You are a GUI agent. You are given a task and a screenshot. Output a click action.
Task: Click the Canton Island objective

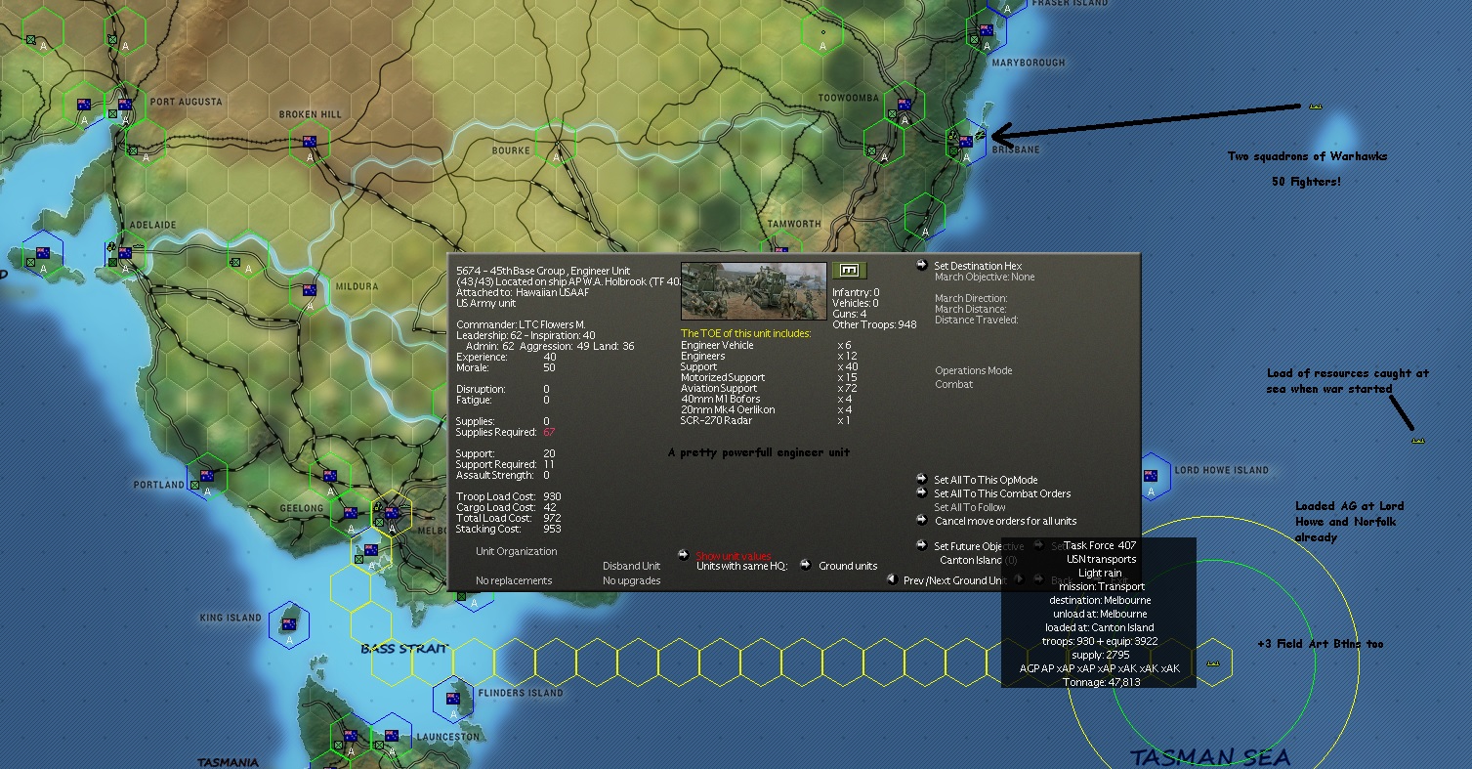978,560
